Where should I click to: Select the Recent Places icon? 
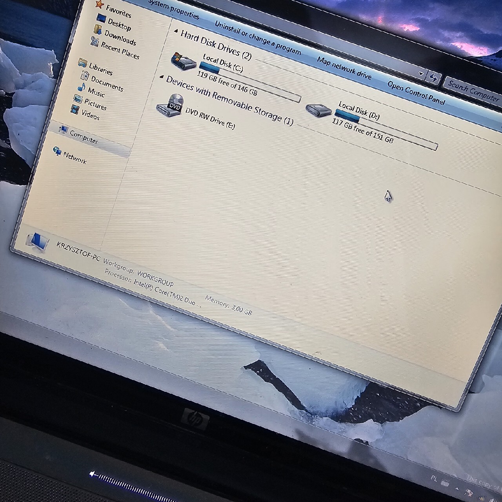tap(95, 41)
